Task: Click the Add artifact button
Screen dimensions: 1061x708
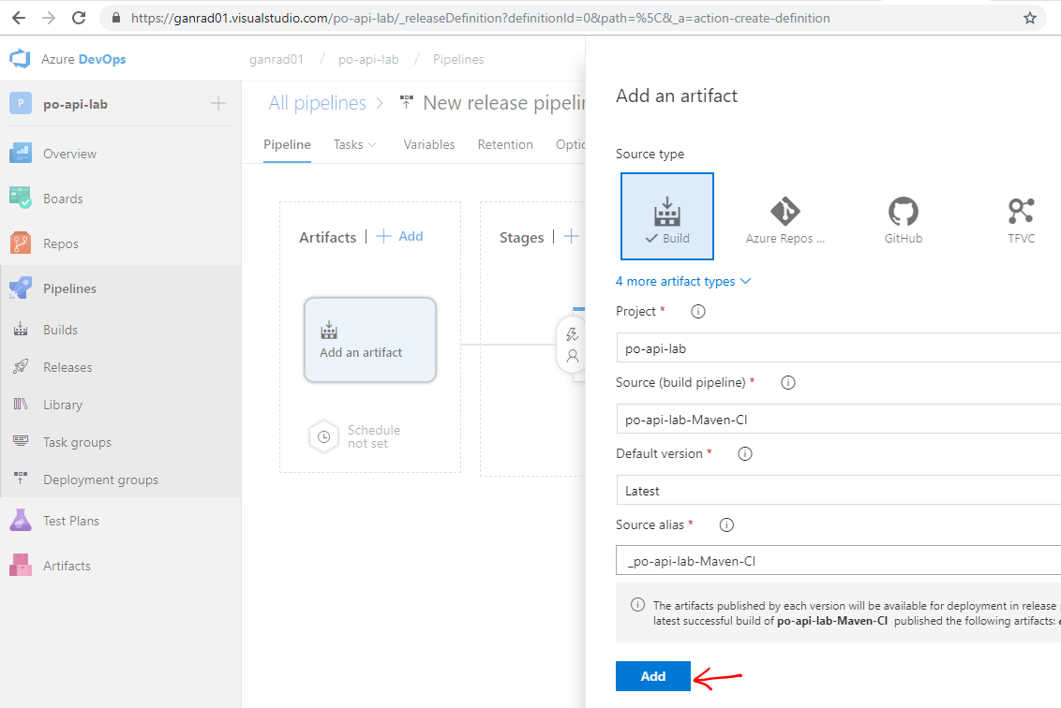Action: click(653, 675)
